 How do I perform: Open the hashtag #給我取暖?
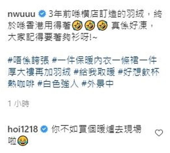tap(94, 72)
